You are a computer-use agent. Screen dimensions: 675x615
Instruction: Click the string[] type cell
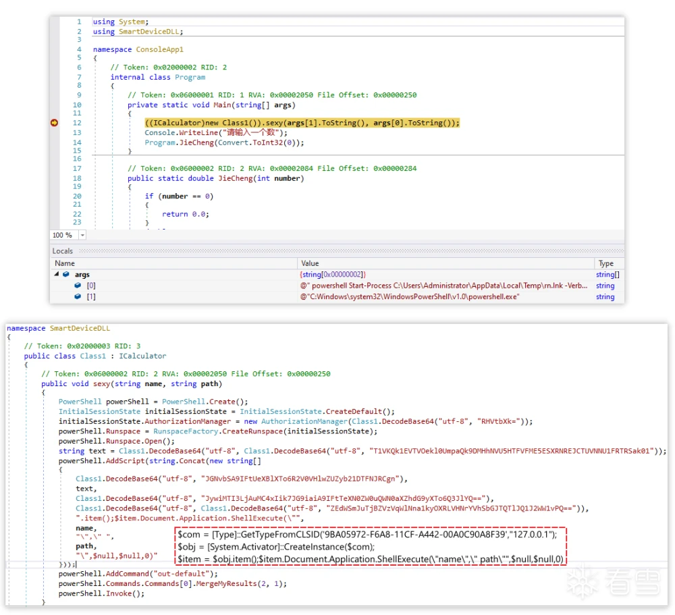tap(608, 274)
